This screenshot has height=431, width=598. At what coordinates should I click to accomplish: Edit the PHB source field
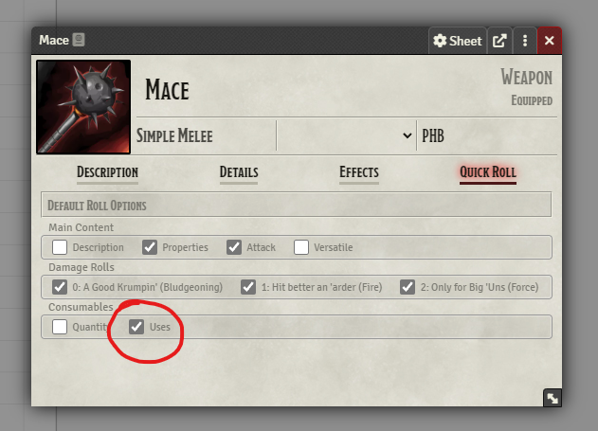point(488,135)
